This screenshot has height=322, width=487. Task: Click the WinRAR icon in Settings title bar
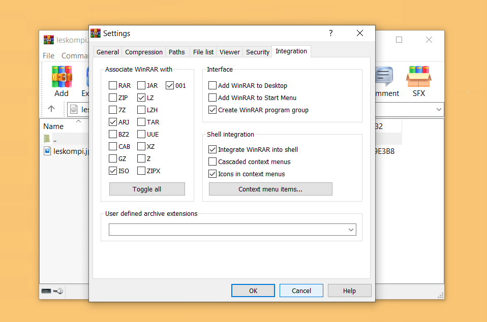coord(96,33)
